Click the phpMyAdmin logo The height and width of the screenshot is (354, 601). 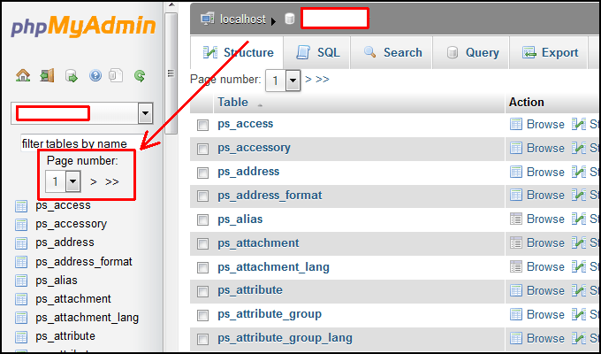(x=83, y=27)
